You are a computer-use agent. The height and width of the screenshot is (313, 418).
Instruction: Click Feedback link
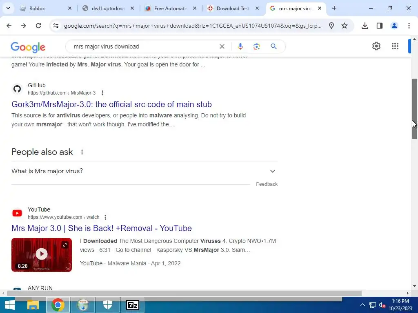(x=267, y=184)
